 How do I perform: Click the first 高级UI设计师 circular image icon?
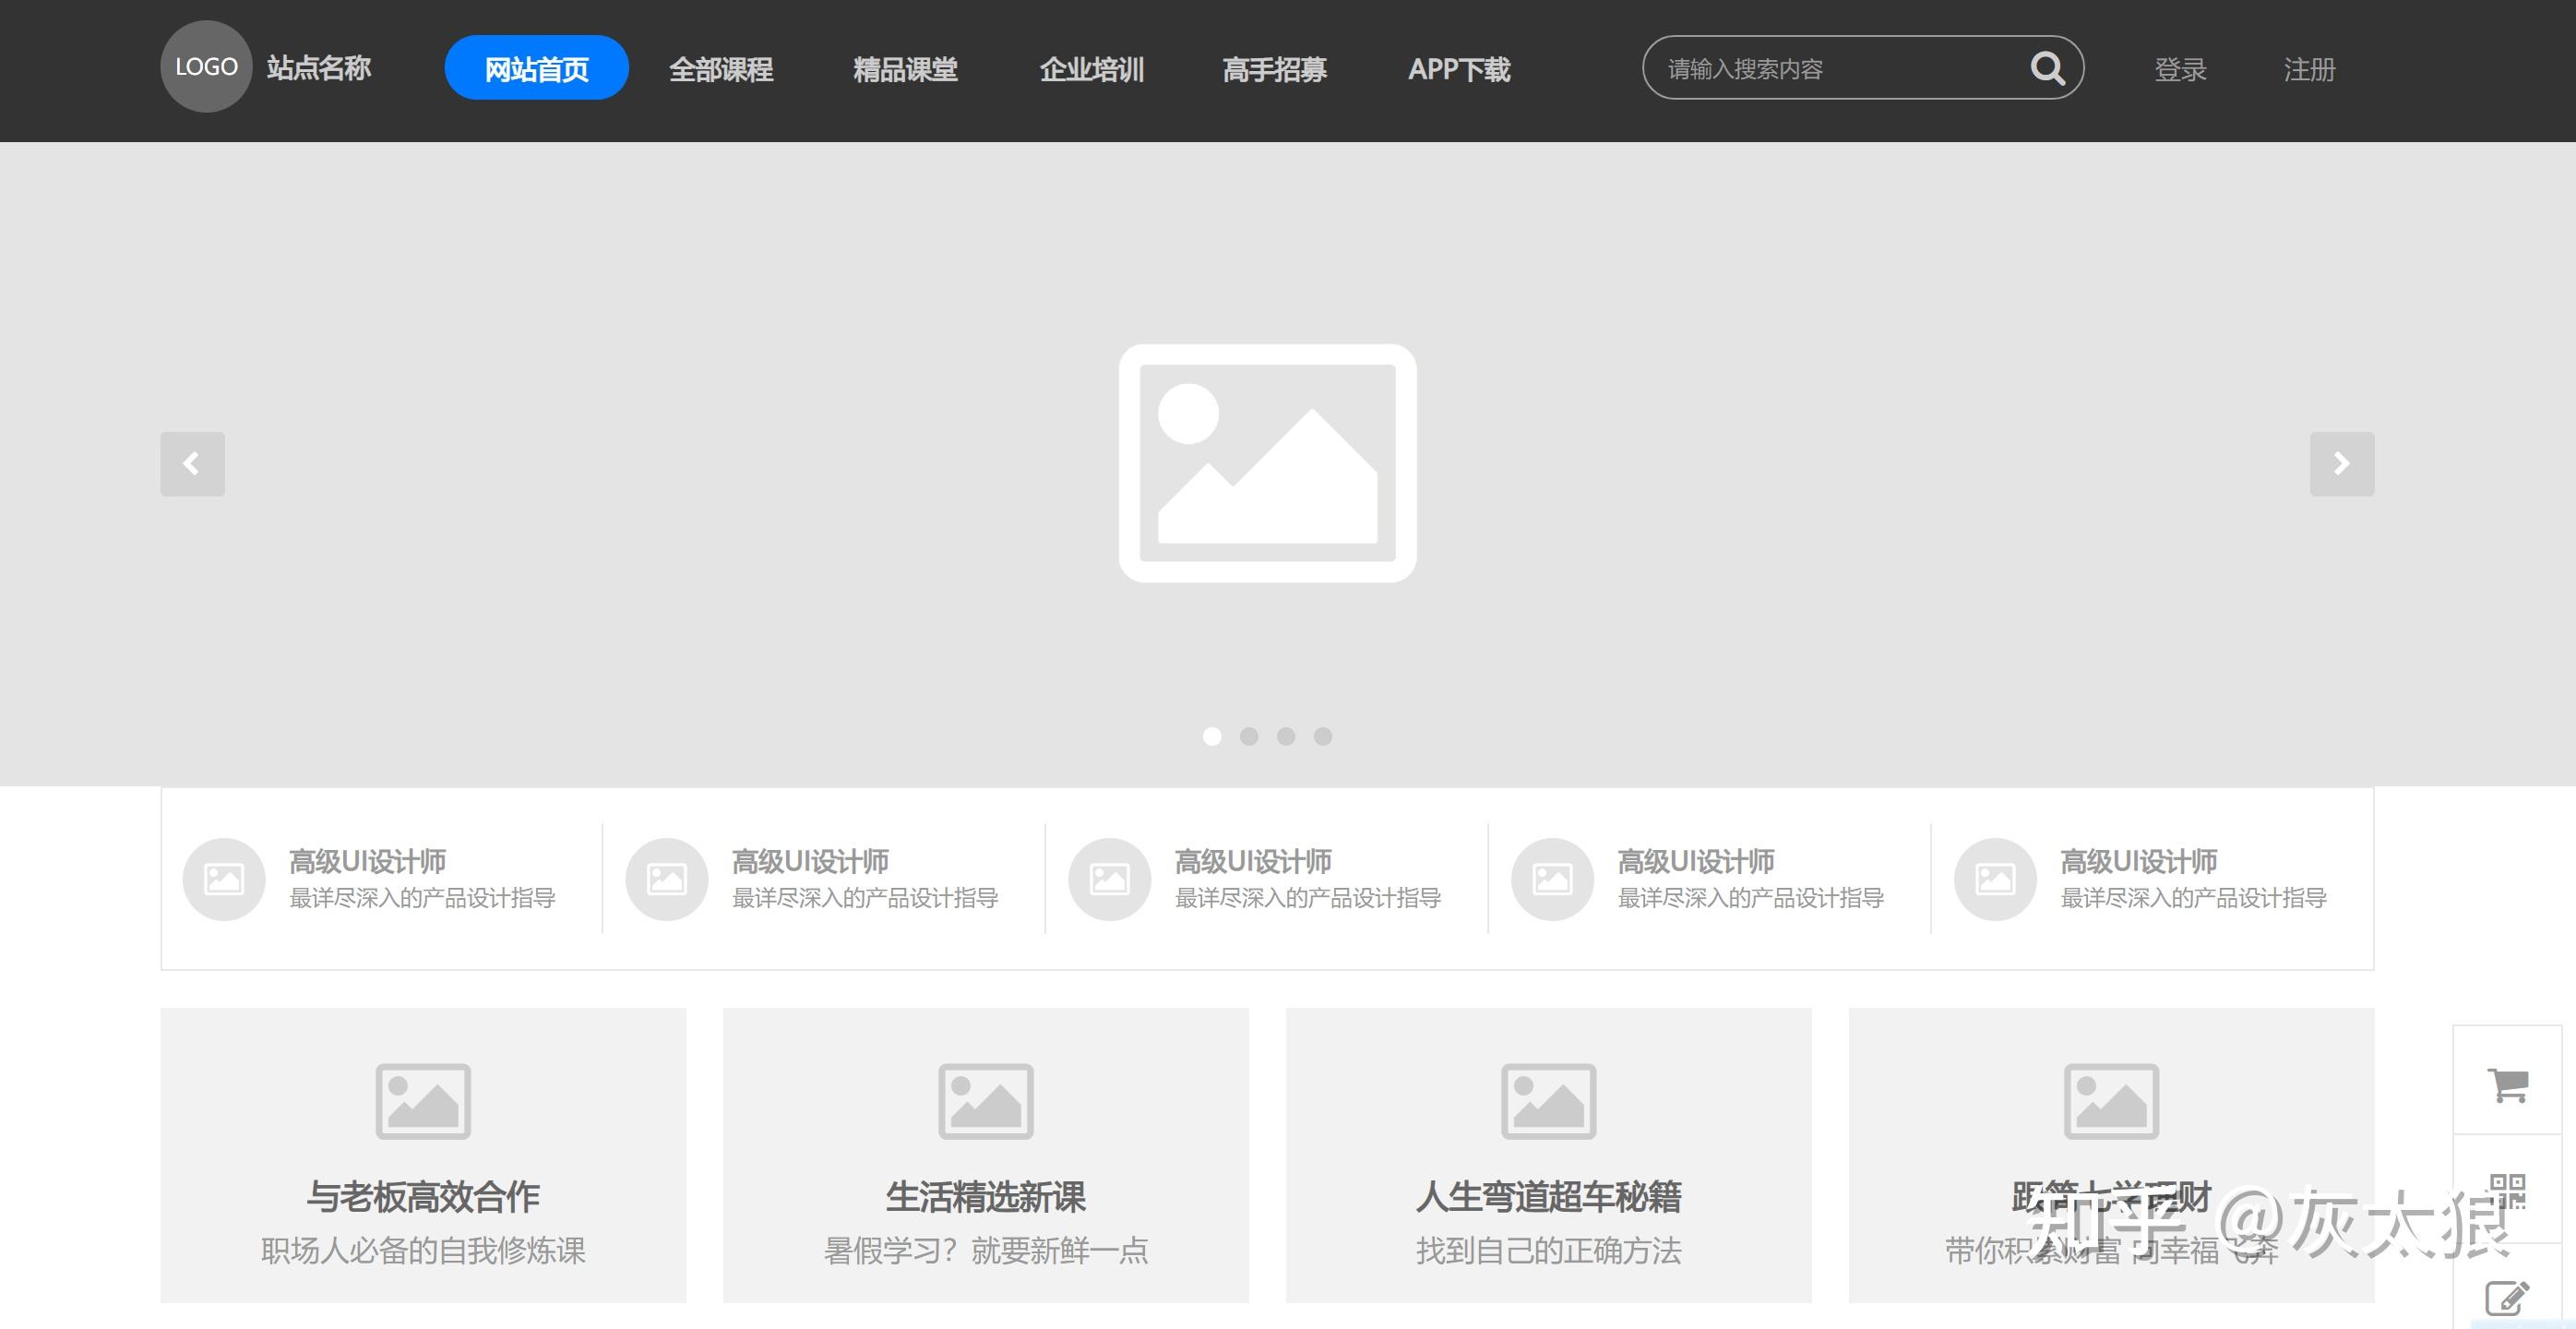click(224, 879)
